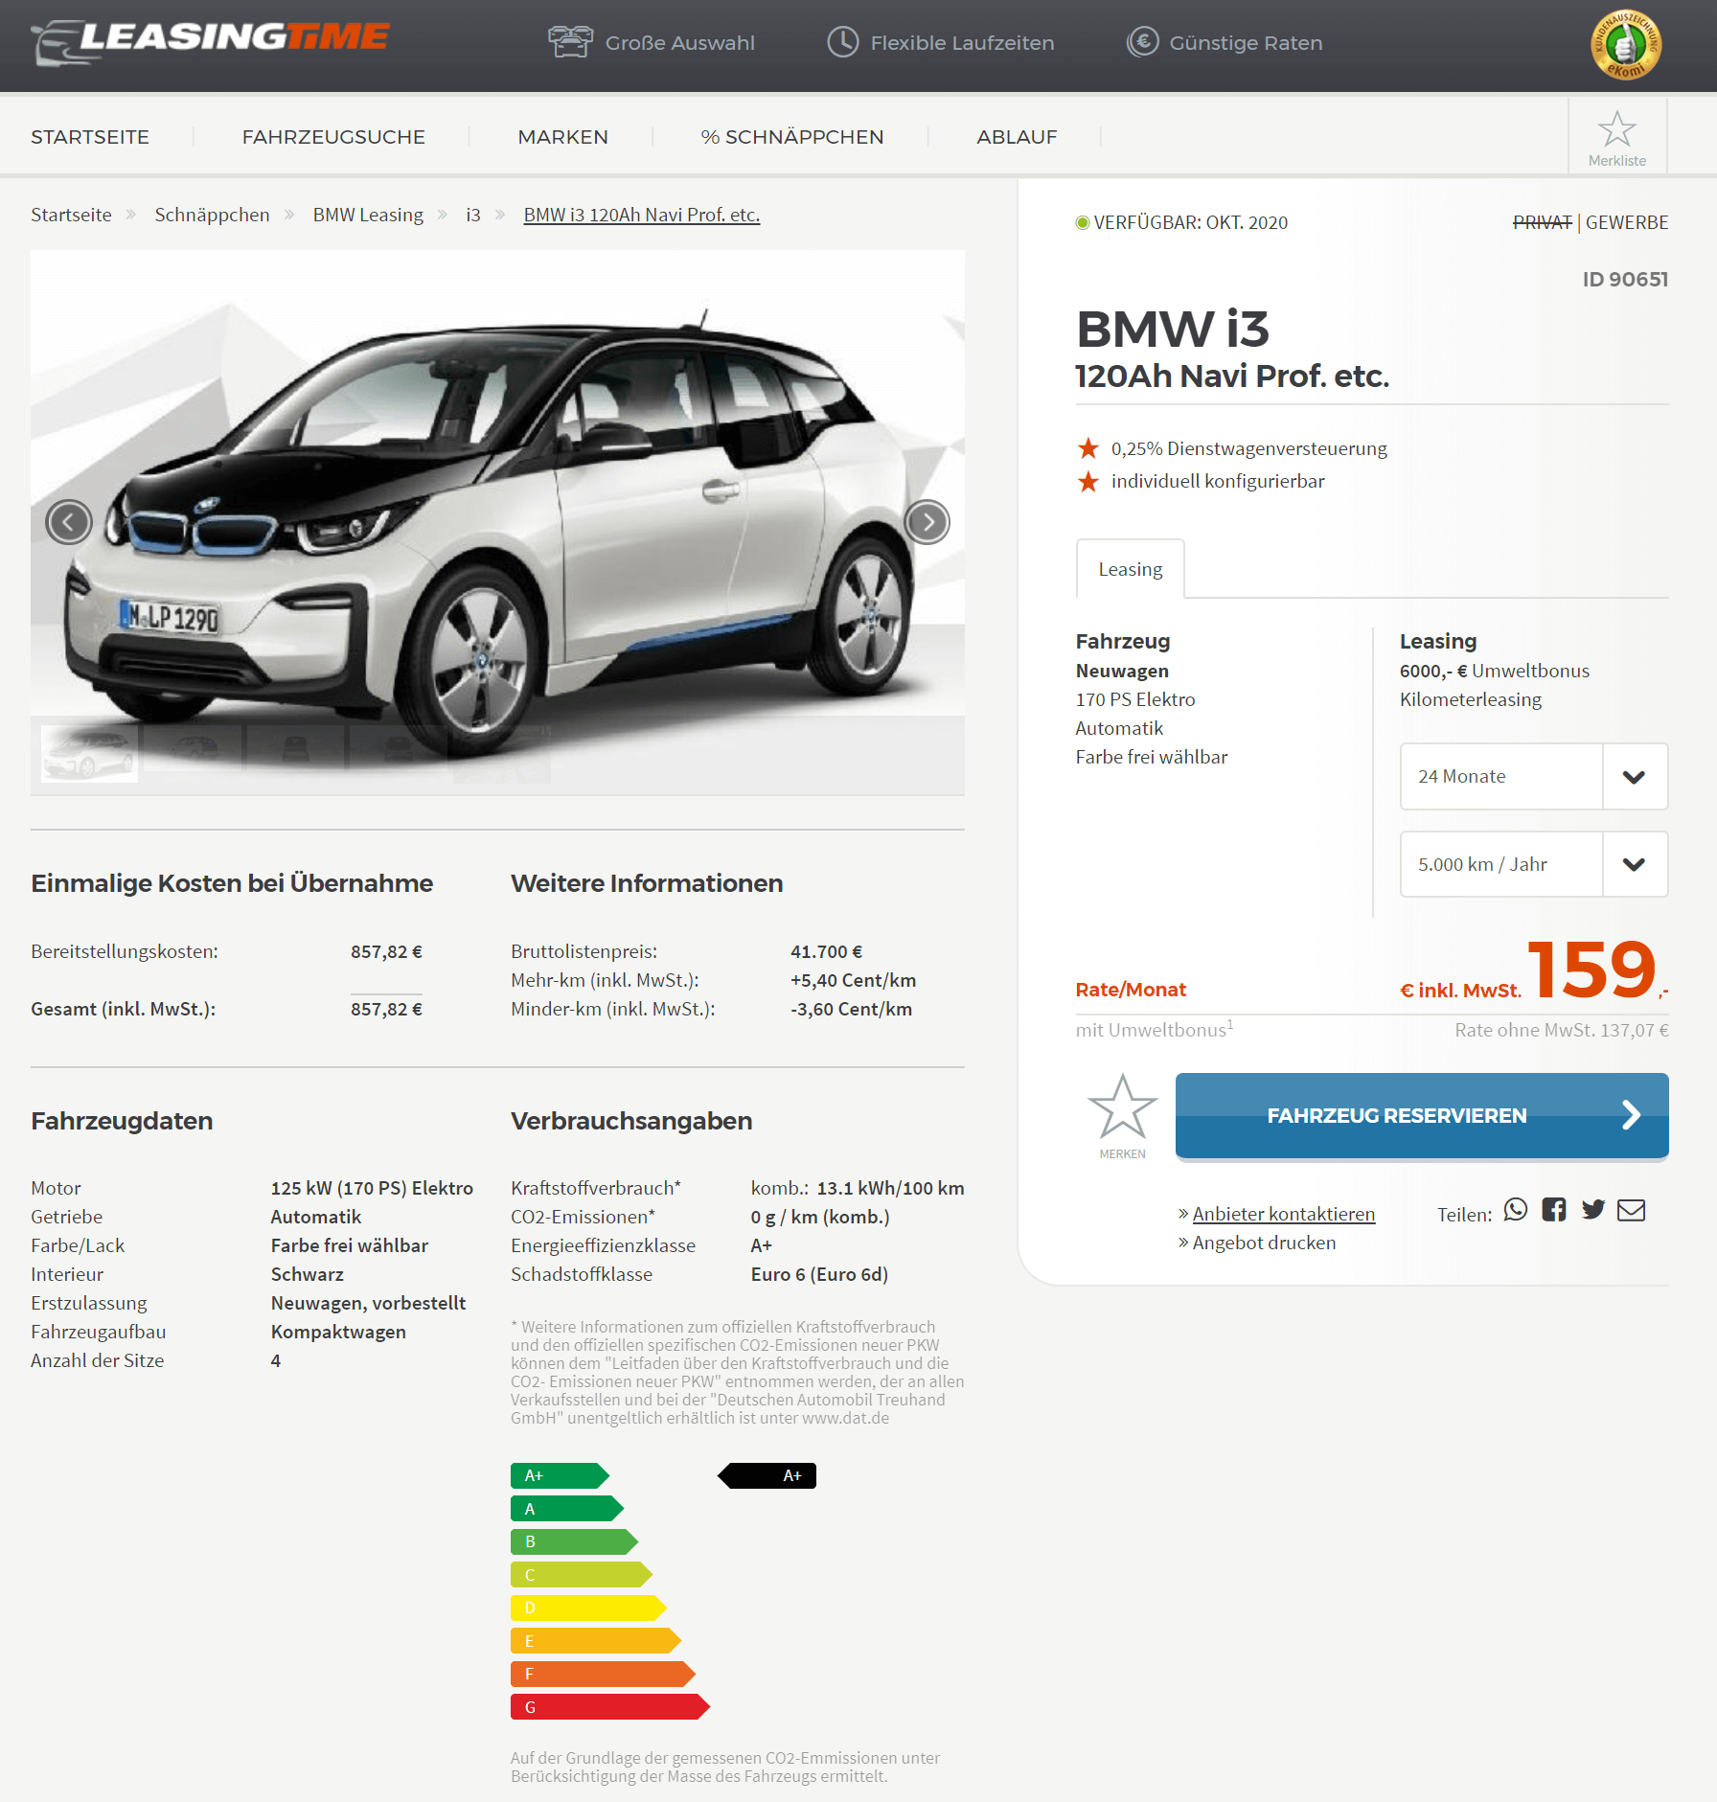Screen dimensions: 1717x1802
Task: Click green A energy class bar
Action: pos(567,1509)
